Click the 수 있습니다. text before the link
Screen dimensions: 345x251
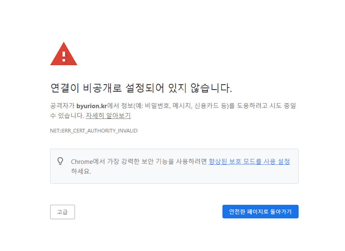point(67,116)
